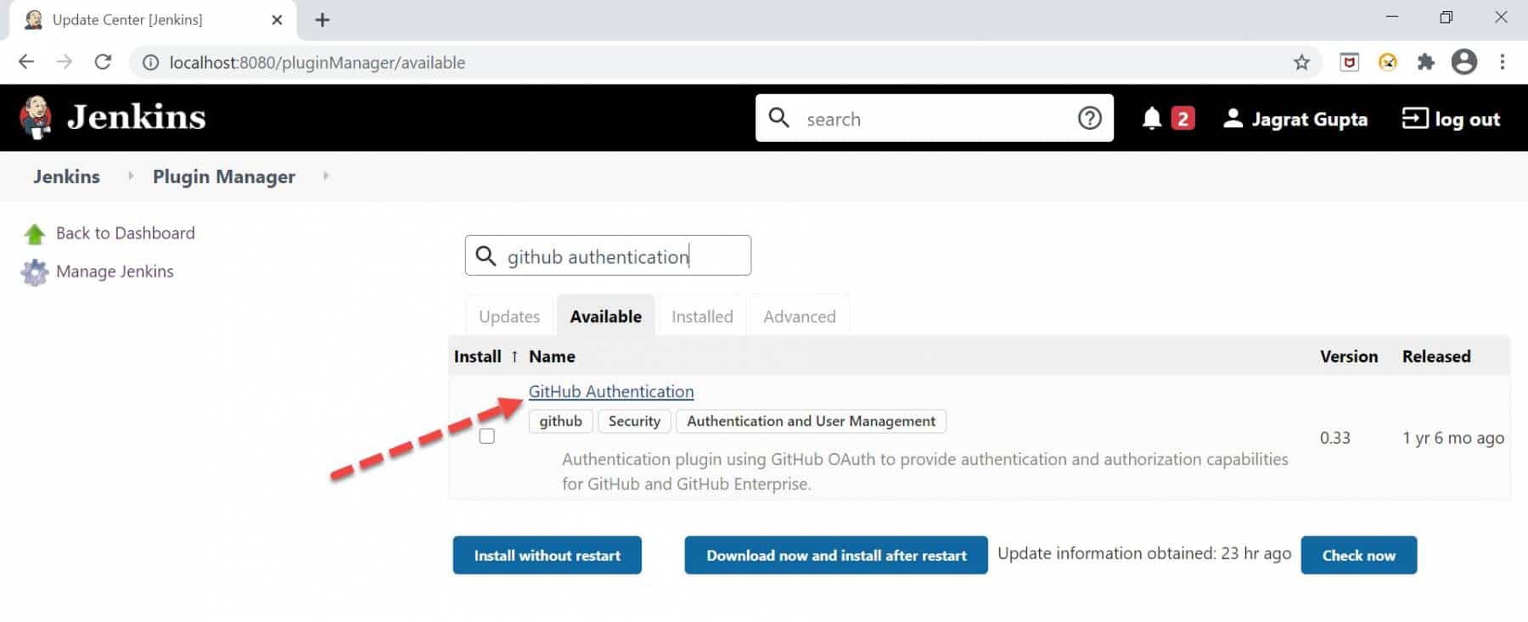Close the Update Center browser tab

point(277,20)
